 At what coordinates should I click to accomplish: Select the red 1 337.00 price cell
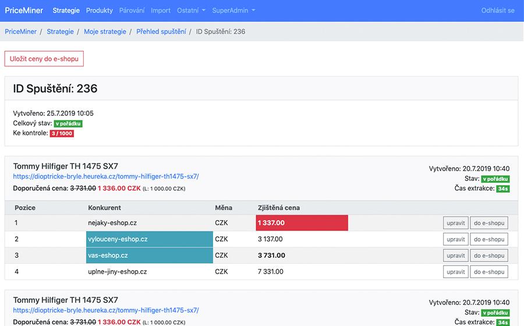pos(302,223)
